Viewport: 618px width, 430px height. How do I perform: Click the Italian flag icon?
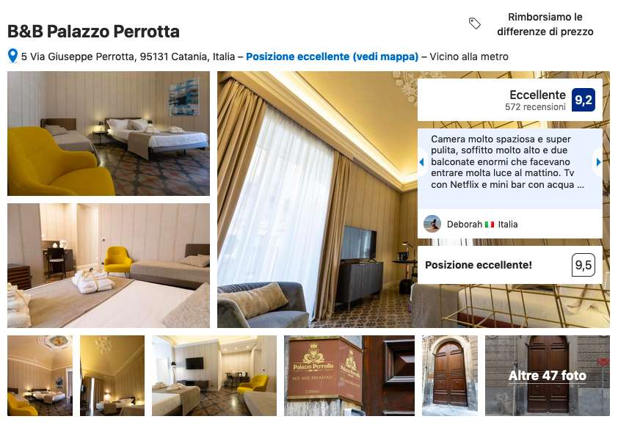490,225
